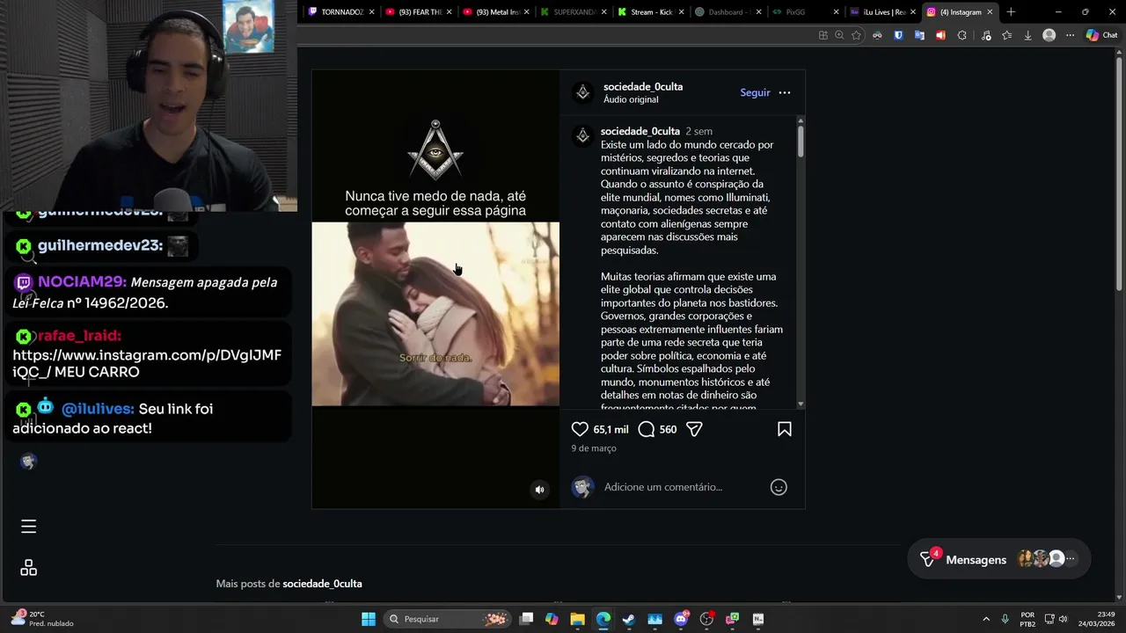
Task: Open the media control music note icon
Action: [986, 35]
